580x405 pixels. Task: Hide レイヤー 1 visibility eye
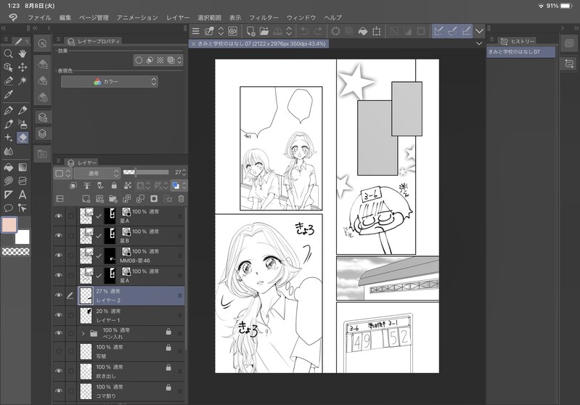coord(59,315)
